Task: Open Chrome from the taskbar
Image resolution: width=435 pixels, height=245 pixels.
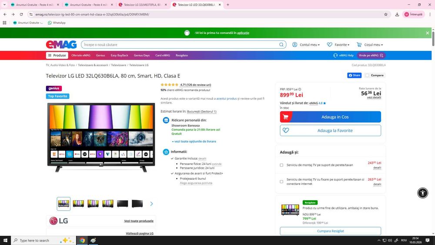Action: click(82, 240)
